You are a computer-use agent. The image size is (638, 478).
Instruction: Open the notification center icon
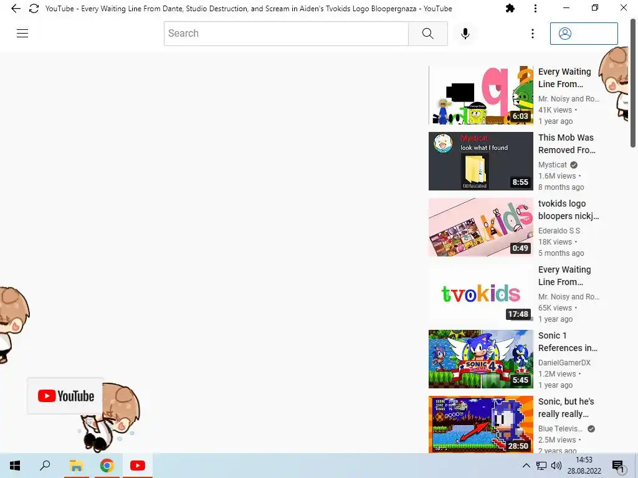pos(617,466)
